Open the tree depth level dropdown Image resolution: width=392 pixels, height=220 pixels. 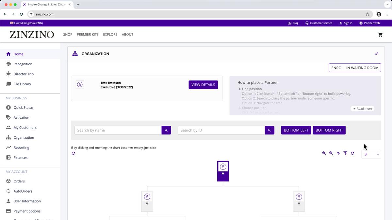point(371,154)
